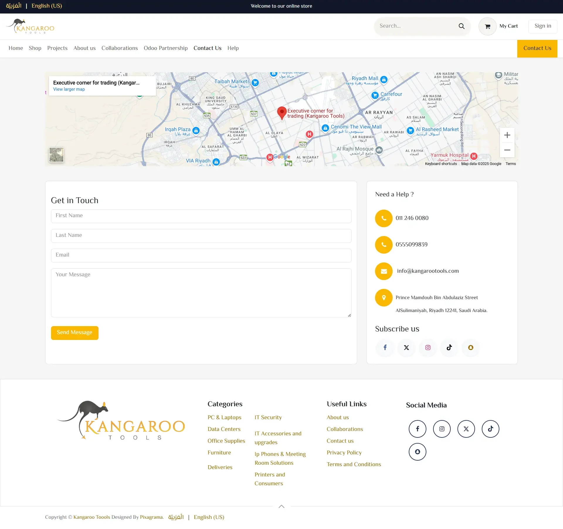Image resolution: width=563 pixels, height=529 pixels.
Task: Click the First Name input field
Action: 201,216
